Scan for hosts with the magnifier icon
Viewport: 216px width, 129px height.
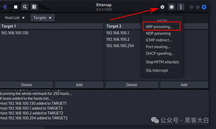[x=25, y=7]
